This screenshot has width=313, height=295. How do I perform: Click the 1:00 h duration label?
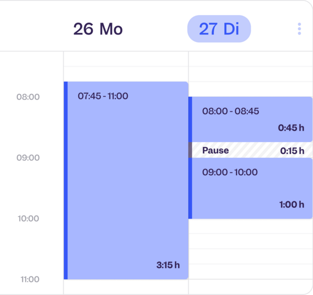click(292, 205)
